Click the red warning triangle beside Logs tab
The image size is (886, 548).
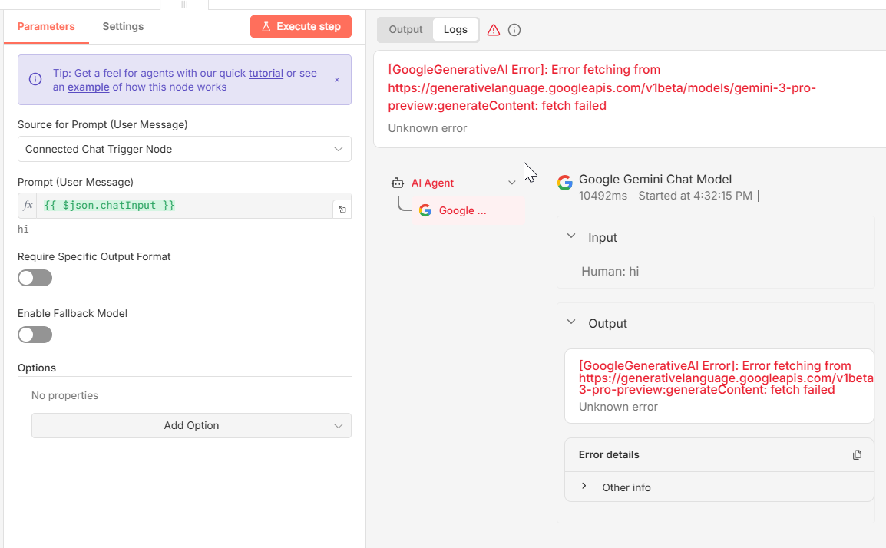click(494, 29)
